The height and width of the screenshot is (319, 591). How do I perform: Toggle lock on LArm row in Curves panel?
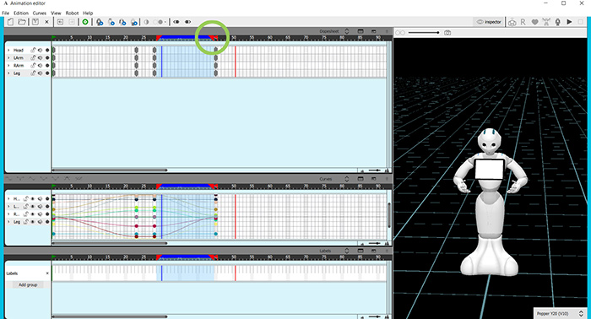coord(26,207)
